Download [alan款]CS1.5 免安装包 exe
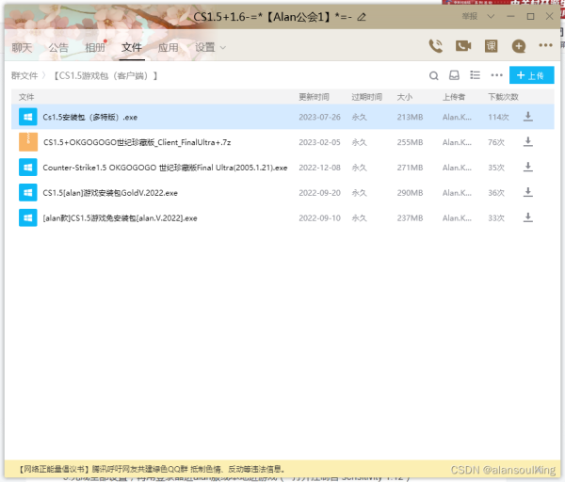The image size is (565, 482). 528,217
